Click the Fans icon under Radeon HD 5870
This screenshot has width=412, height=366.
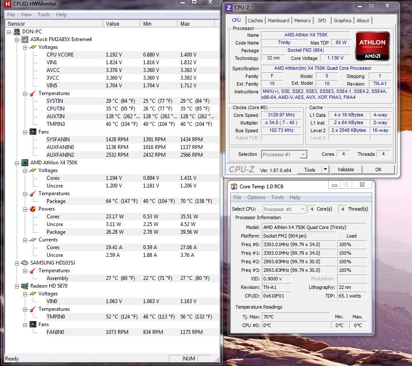33,324
